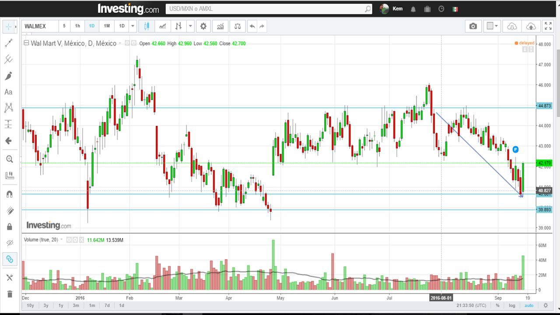The image size is (560, 315).
Task: Click the WALMEX symbol input field
Action: pos(39,26)
